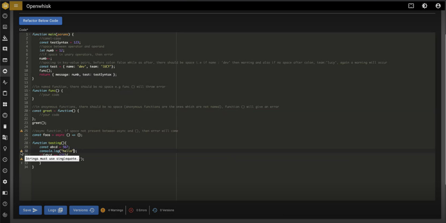The width and height of the screenshot is (446, 223).
Task: Toggle the brightness theme switch icon
Action: [x=425, y=6]
